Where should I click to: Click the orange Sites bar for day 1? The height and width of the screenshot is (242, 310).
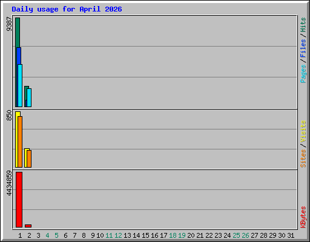tap(20, 142)
